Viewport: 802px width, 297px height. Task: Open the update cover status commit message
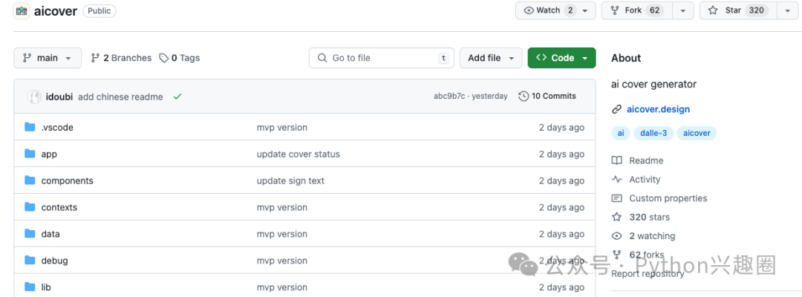pos(299,154)
